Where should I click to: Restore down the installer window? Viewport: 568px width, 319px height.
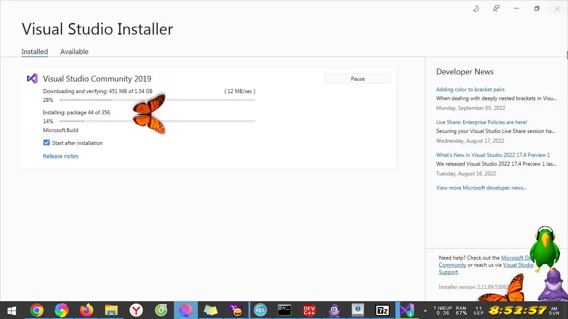(x=537, y=8)
